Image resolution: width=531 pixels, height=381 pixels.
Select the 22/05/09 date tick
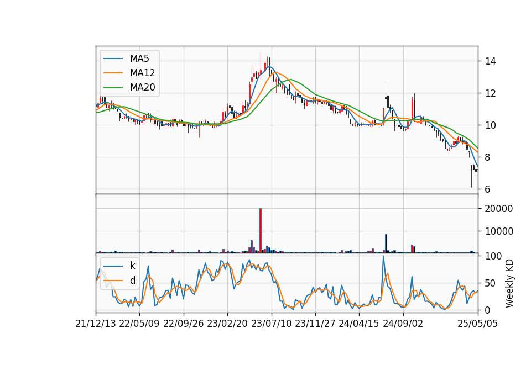139,324
